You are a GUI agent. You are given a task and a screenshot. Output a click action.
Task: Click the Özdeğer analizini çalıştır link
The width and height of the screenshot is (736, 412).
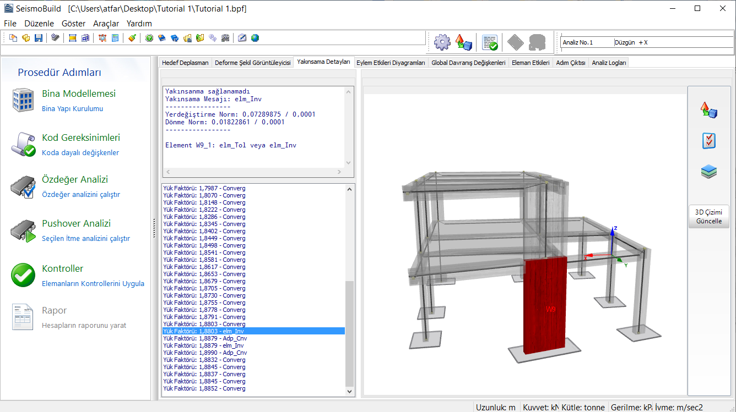pyautogui.click(x=80, y=195)
